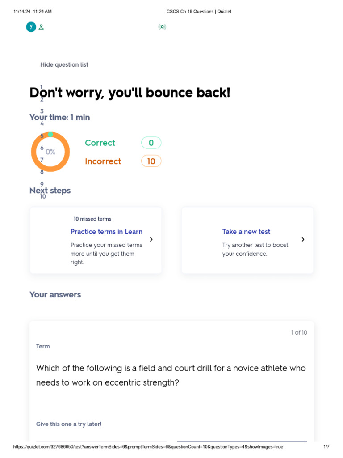Viewport: 343px width, 458px height.
Task: Click the '1 of 10' question counter
Action: [x=299, y=332]
